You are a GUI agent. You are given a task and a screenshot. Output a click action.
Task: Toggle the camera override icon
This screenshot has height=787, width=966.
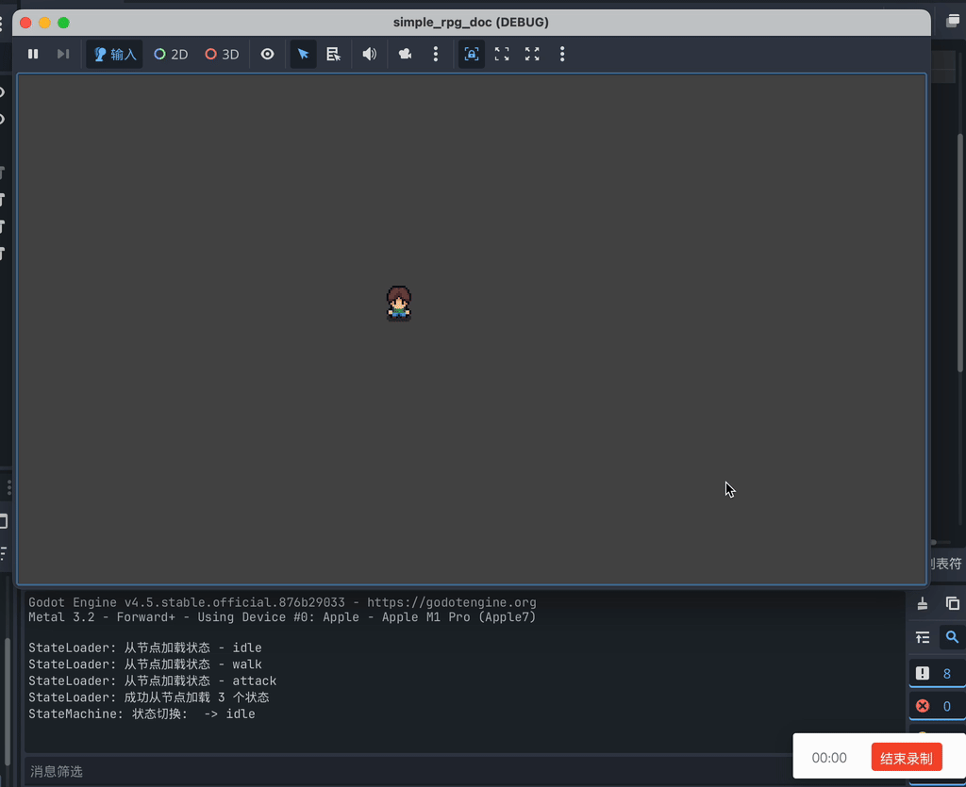click(405, 54)
